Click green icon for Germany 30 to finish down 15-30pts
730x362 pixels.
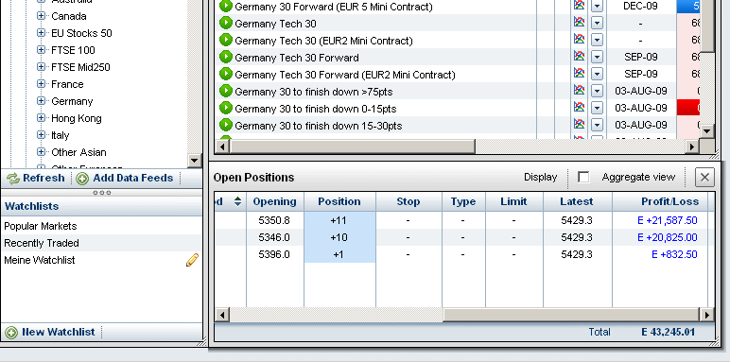pos(226,125)
